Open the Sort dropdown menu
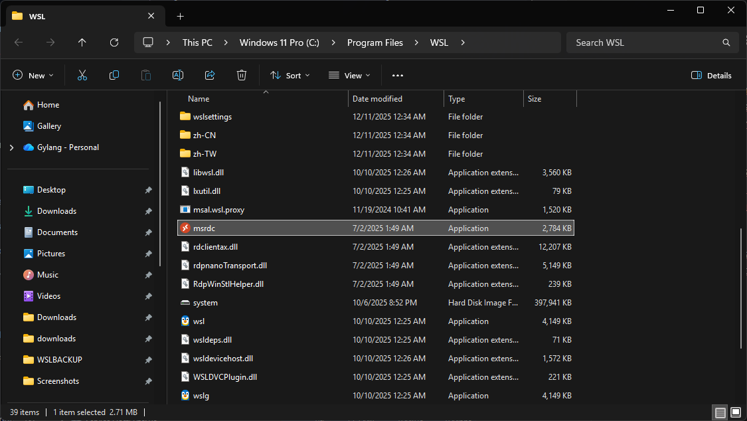This screenshot has width=747, height=421. pos(290,76)
